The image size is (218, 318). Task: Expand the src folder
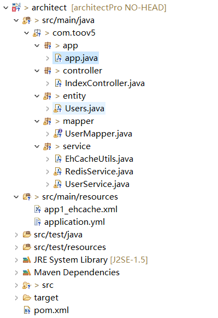click(16, 285)
